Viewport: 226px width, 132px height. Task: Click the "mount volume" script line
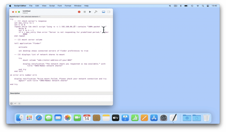click(47, 60)
